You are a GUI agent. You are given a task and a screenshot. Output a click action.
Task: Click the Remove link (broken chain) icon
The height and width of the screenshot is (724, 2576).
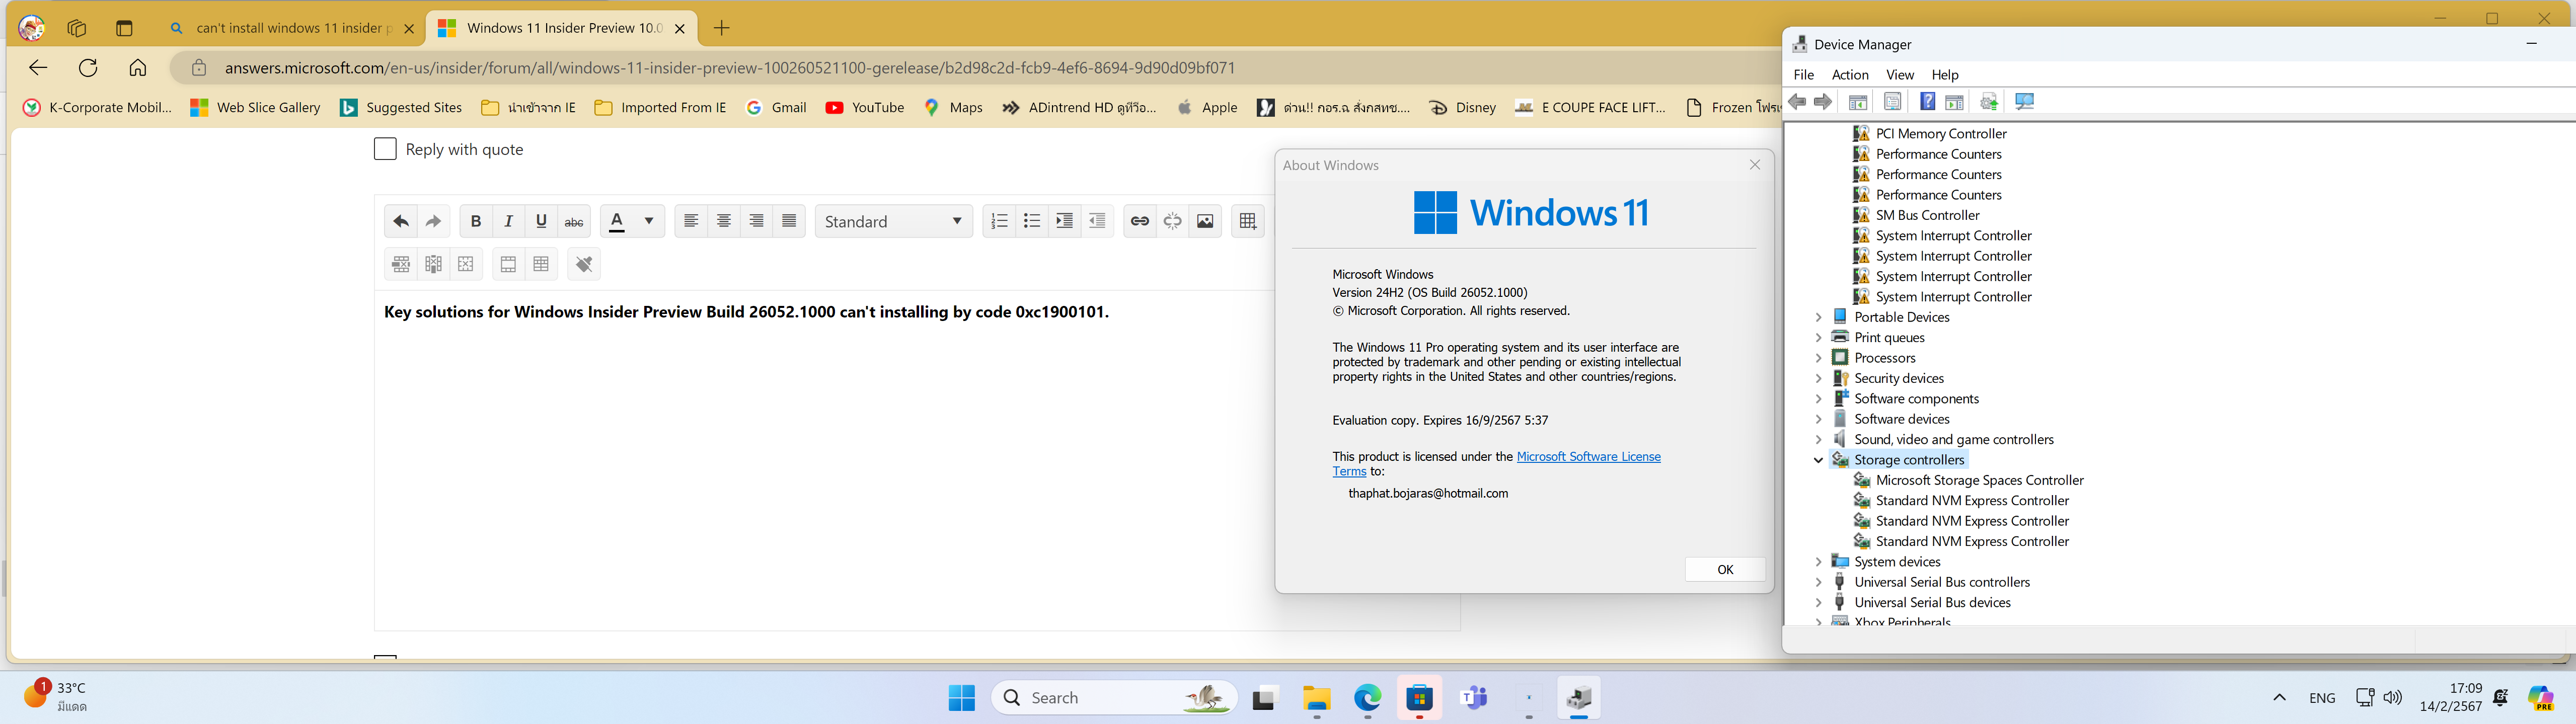click(1173, 221)
